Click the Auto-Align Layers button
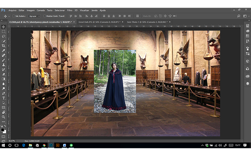251x156 pixels. click(x=137, y=16)
